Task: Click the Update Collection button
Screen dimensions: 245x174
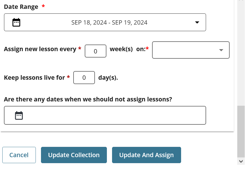Action: coord(74,155)
